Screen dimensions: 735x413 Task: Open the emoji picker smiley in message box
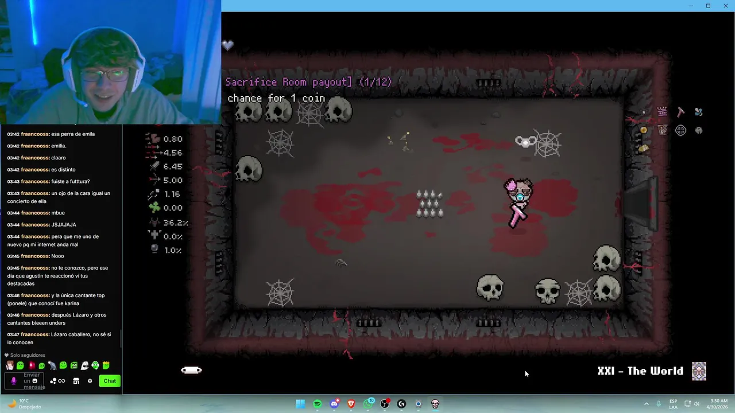click(34, 381)
